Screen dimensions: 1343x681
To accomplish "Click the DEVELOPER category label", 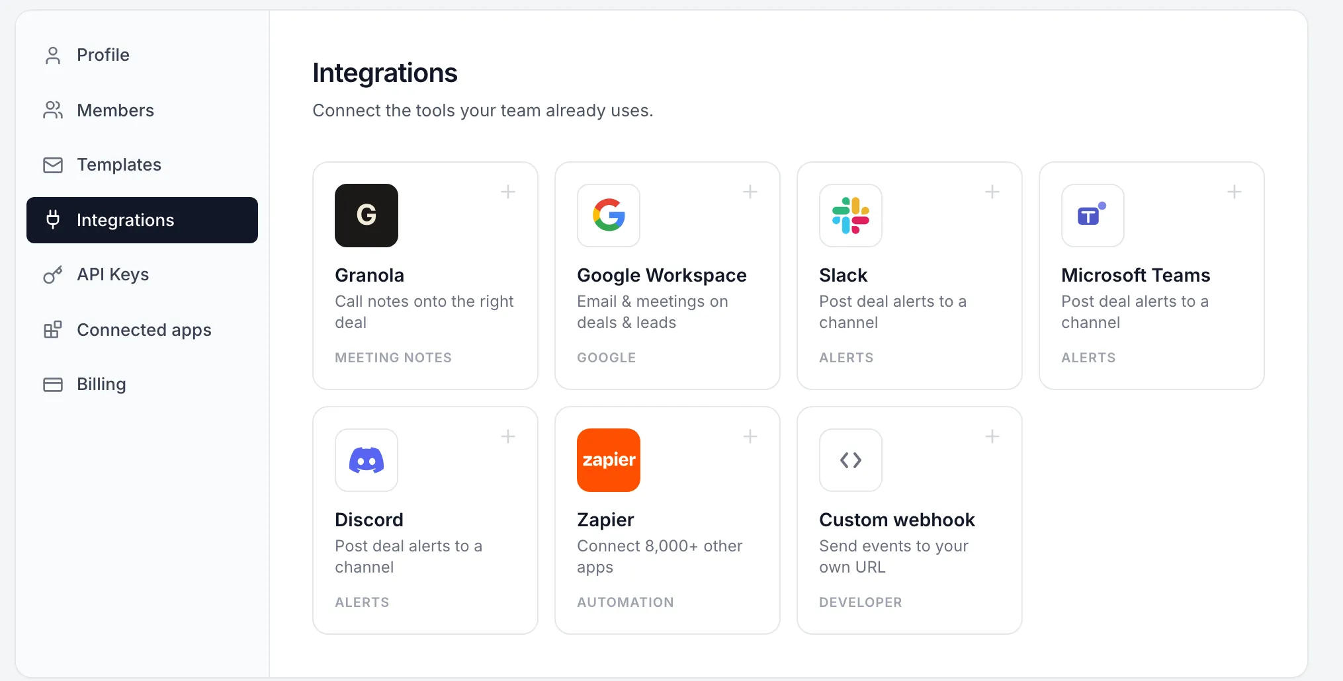I will pyautogui.click(x=861, y=602).
